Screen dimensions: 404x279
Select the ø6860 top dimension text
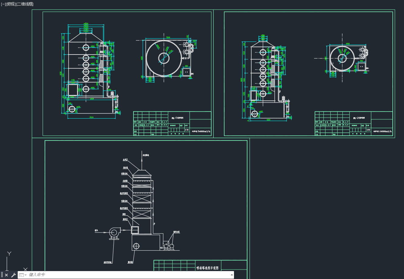coord(86,23)
